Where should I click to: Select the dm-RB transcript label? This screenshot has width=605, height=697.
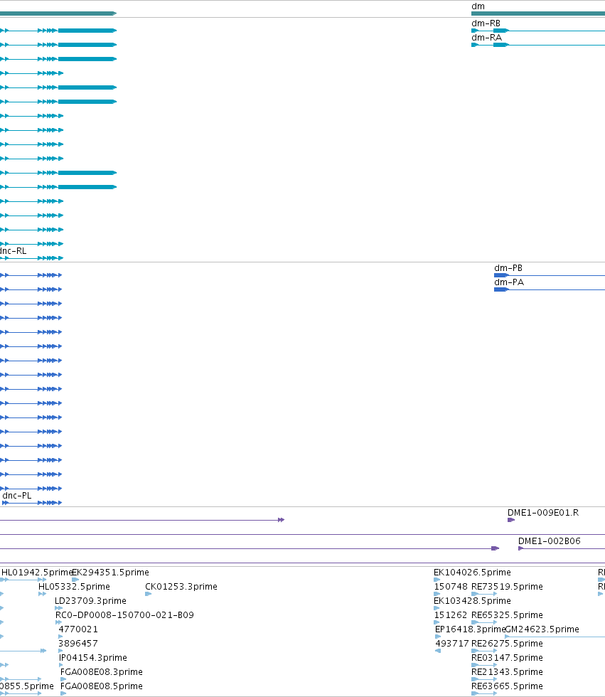point(486,23)
